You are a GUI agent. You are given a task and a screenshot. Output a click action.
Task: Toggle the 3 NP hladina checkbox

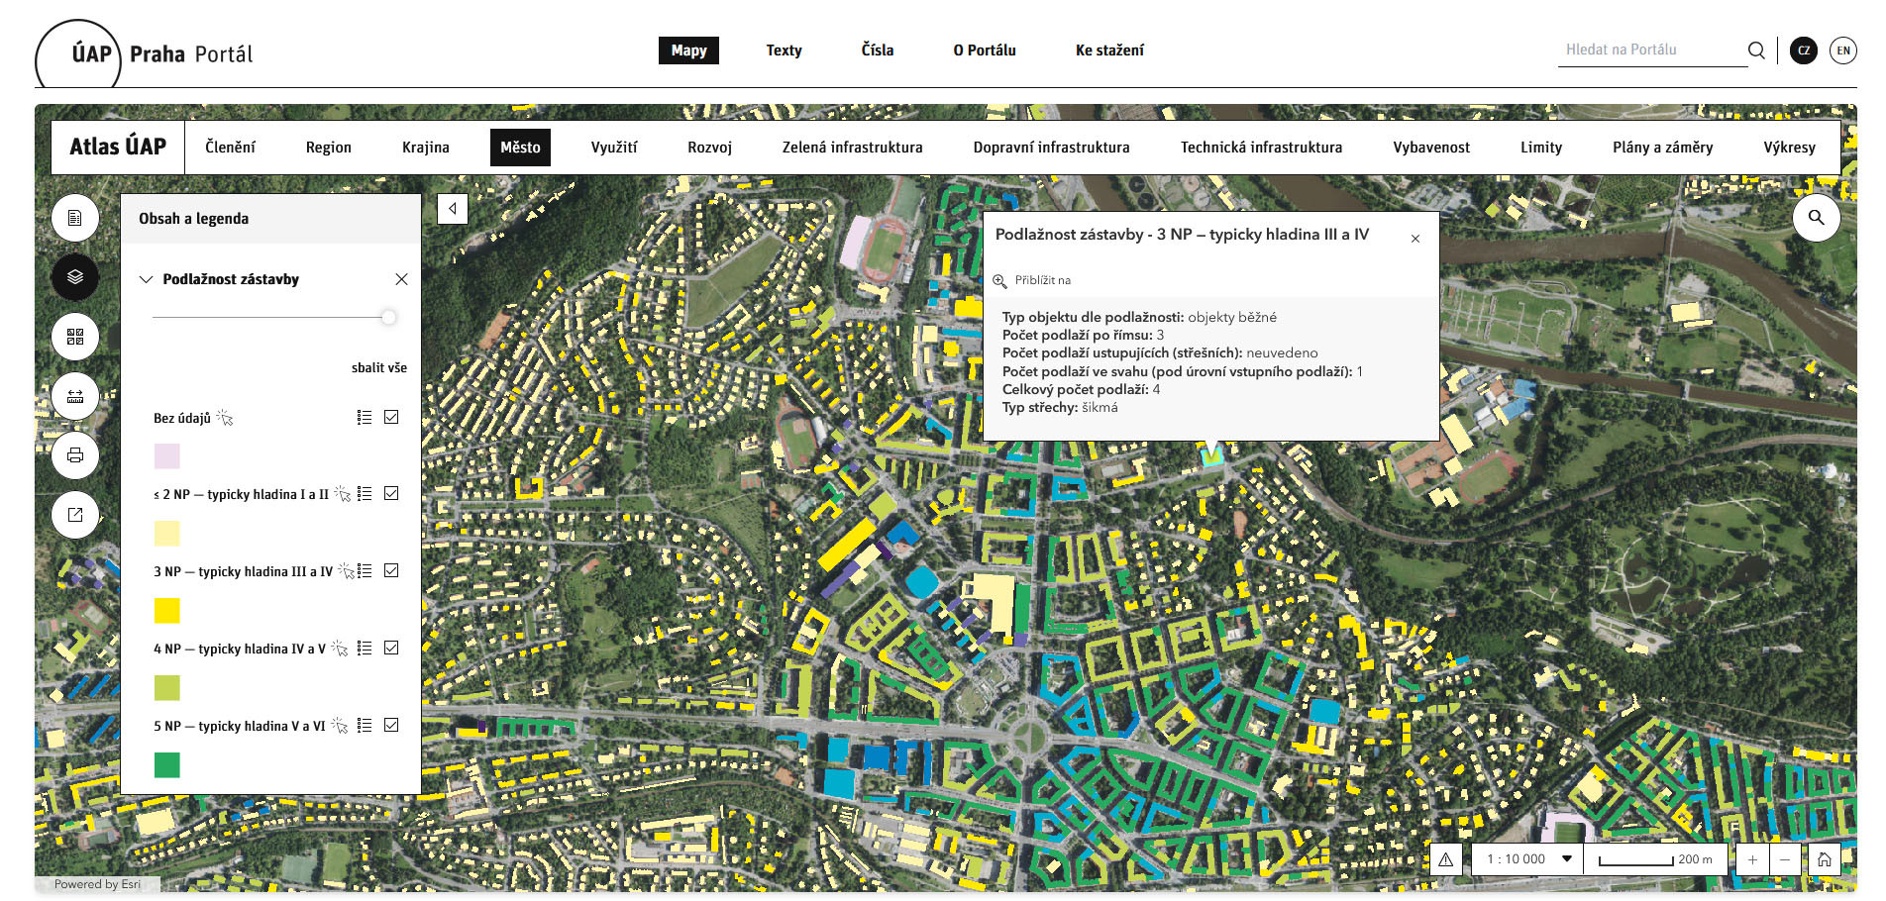(x=391, y=570)
